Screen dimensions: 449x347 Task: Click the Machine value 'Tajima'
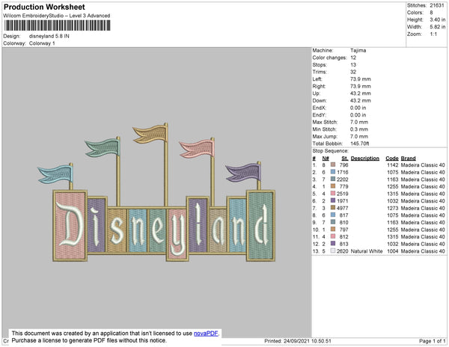tap(358, 50)
